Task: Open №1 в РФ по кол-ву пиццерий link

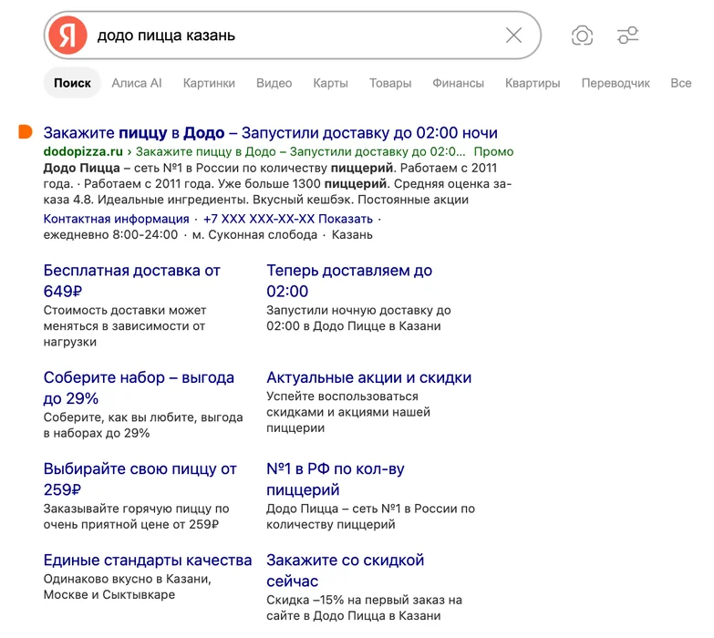Action: 336,478
